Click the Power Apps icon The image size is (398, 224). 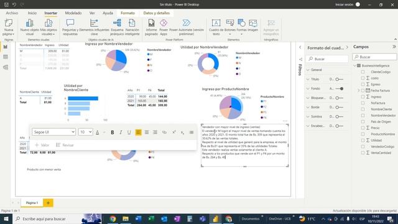point(164,23)
